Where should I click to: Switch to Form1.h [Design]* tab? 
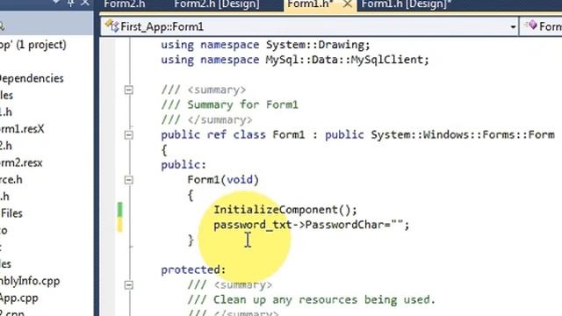point(407,4)
